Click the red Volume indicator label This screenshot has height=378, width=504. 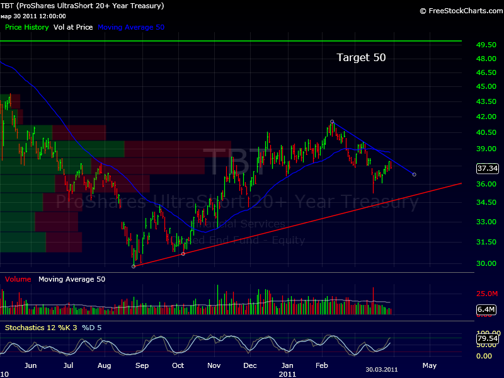point(18,279)
